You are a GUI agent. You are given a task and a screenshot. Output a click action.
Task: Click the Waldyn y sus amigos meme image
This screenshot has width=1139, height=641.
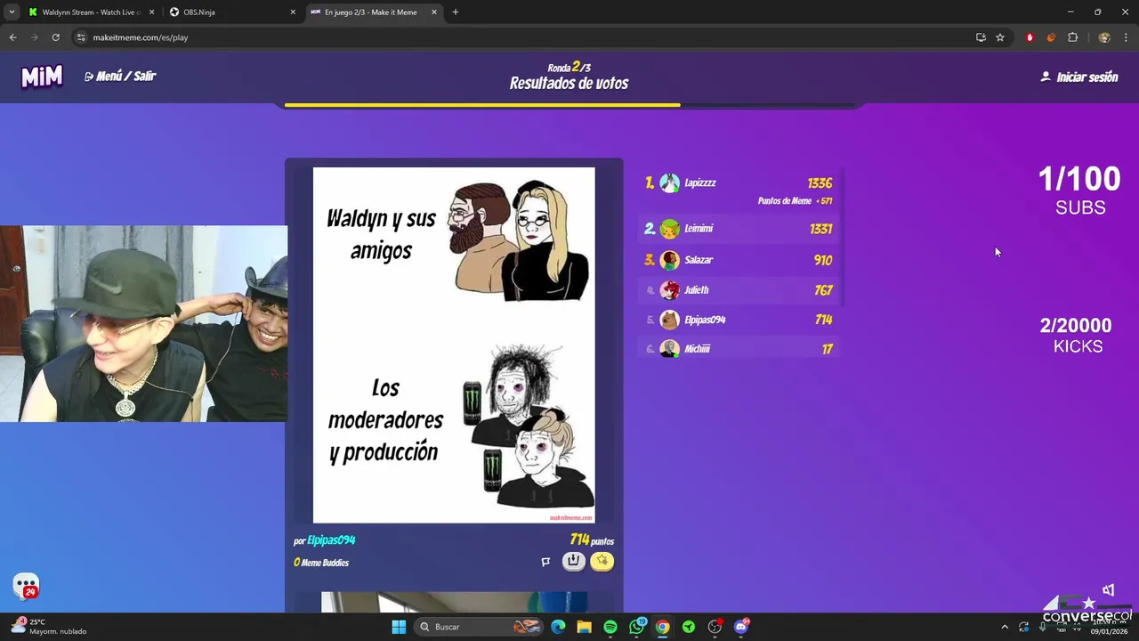coord(454,345)
